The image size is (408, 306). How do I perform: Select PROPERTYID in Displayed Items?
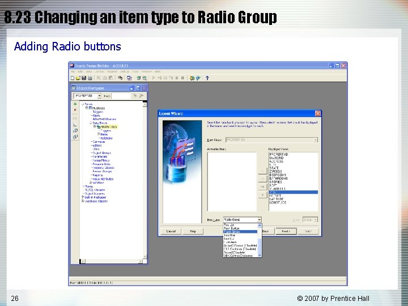279,155
